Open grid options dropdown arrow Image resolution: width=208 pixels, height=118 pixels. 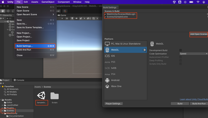tap(97, 18)
